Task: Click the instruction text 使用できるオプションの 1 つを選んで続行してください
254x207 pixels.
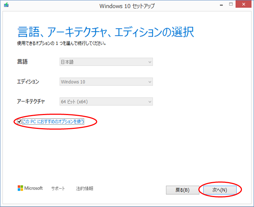Action: pyautogui.click(x=62, y=43)
